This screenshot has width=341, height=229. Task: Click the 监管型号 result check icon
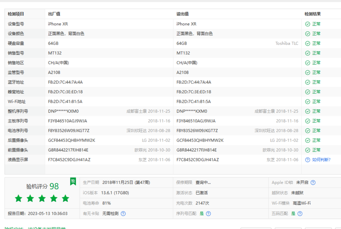pos(308,73)
